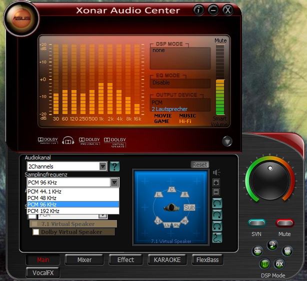Click the EQ MODE Disable field
Screen dimensions: 307x281
180,82
